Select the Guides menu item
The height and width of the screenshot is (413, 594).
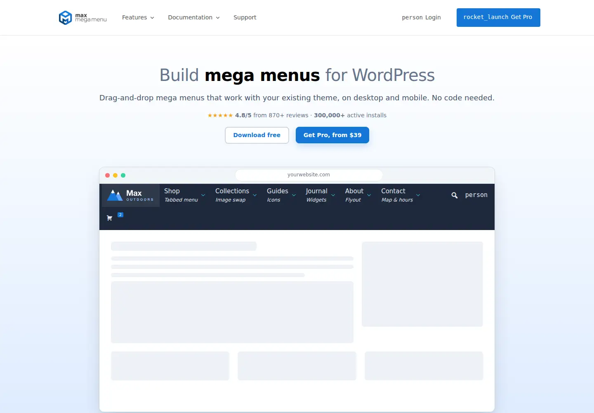point(278,195)
